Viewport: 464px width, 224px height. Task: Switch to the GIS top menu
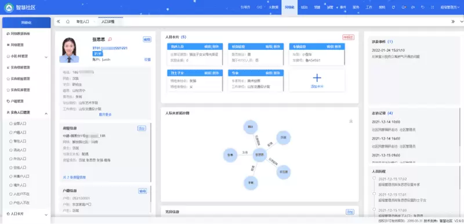[259, 8]
